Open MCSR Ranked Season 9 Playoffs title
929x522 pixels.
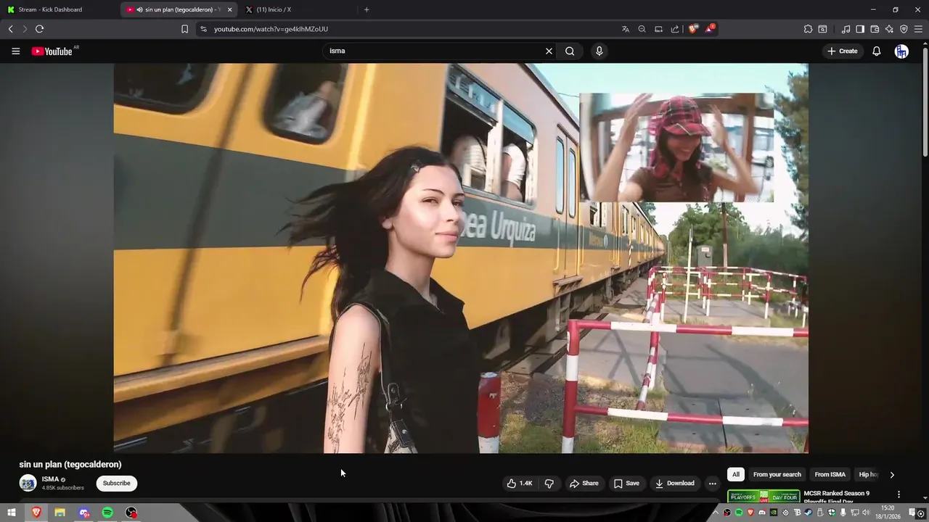(836, 497)
